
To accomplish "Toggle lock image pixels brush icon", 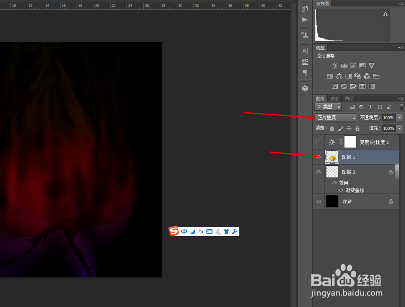I will [x=341, y=128].
